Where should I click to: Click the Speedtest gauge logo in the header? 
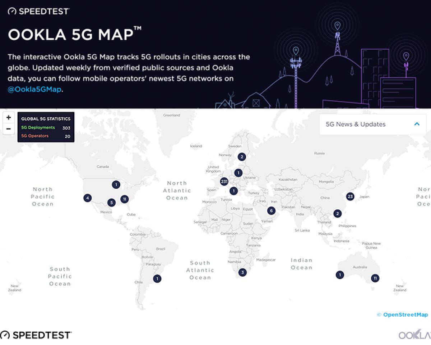pos(12,11)
